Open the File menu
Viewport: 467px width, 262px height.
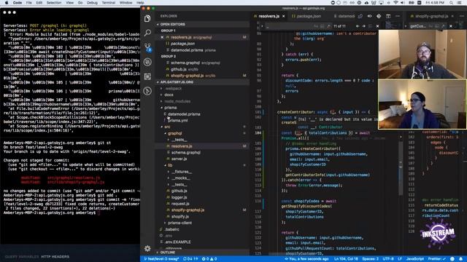[x=29, y=3]
